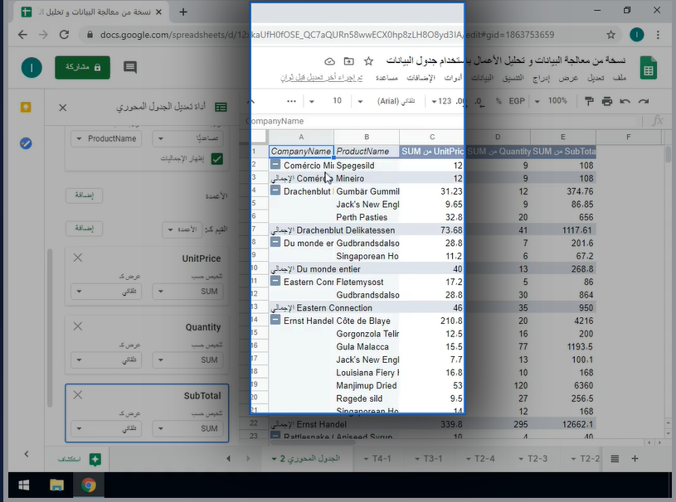Remove the UnitPrice value field
Viewport: 676px width, 502px height.
(x=78, y=258)
